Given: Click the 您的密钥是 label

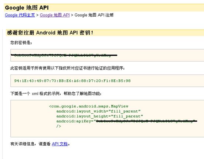Looking at the screenshot, I should pyautogui.click(x=21, y=43).
